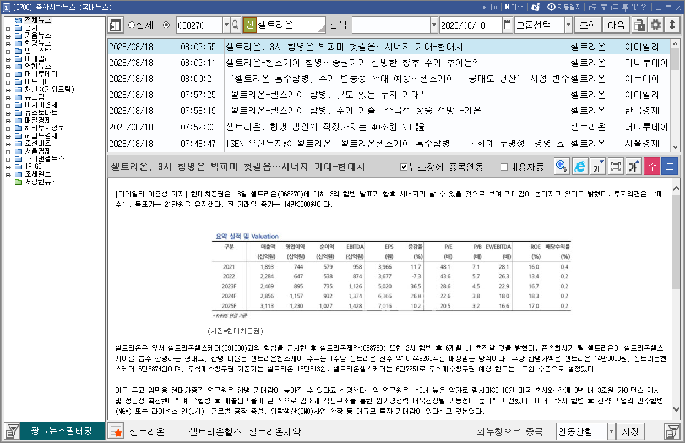Open the stock code 068270 dropdown arrow
This screenshot has height=443, width=685.
click(226, 25)
